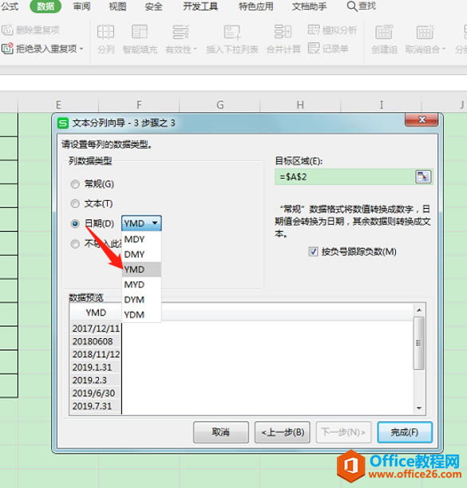Open the 公式 ribbon tab

[10, 6]
